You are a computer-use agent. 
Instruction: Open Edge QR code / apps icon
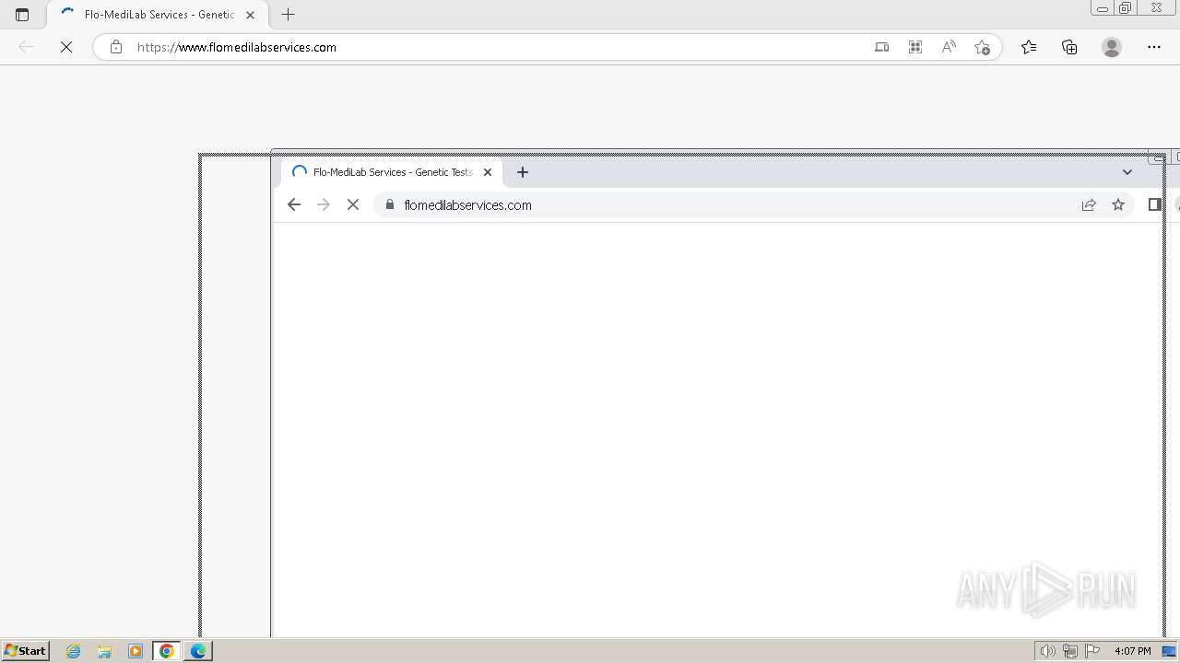[x=915, y=47]
